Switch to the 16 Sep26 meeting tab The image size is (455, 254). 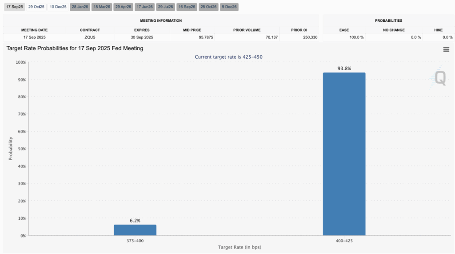point(187,7)
